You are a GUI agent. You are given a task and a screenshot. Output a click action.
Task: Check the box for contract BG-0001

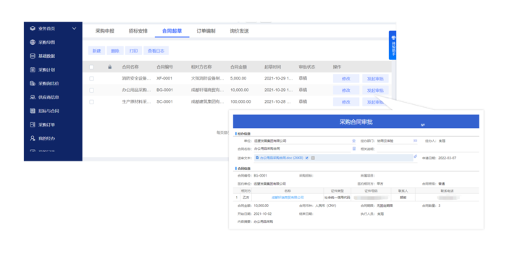click(91, 90)
